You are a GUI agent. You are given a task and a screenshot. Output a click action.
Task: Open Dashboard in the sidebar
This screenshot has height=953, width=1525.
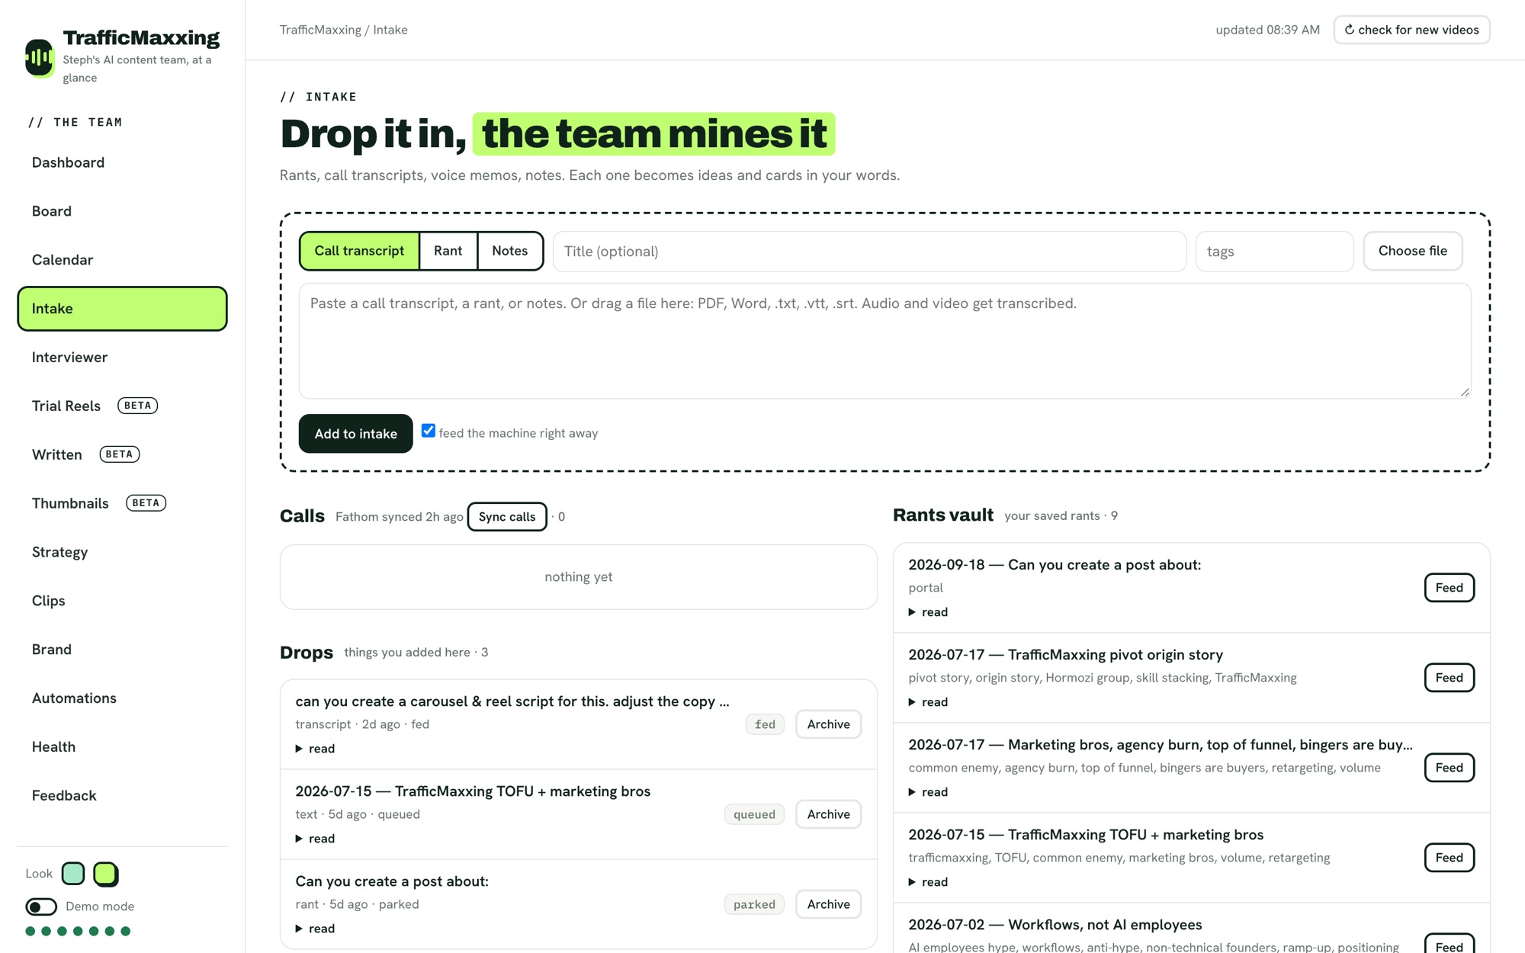click(x=122, y=162)
